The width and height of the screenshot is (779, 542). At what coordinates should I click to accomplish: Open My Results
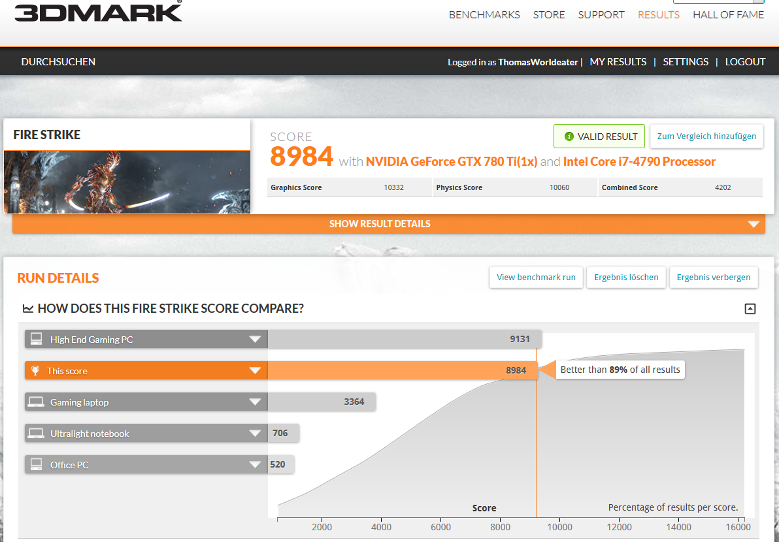coord(618,62)
